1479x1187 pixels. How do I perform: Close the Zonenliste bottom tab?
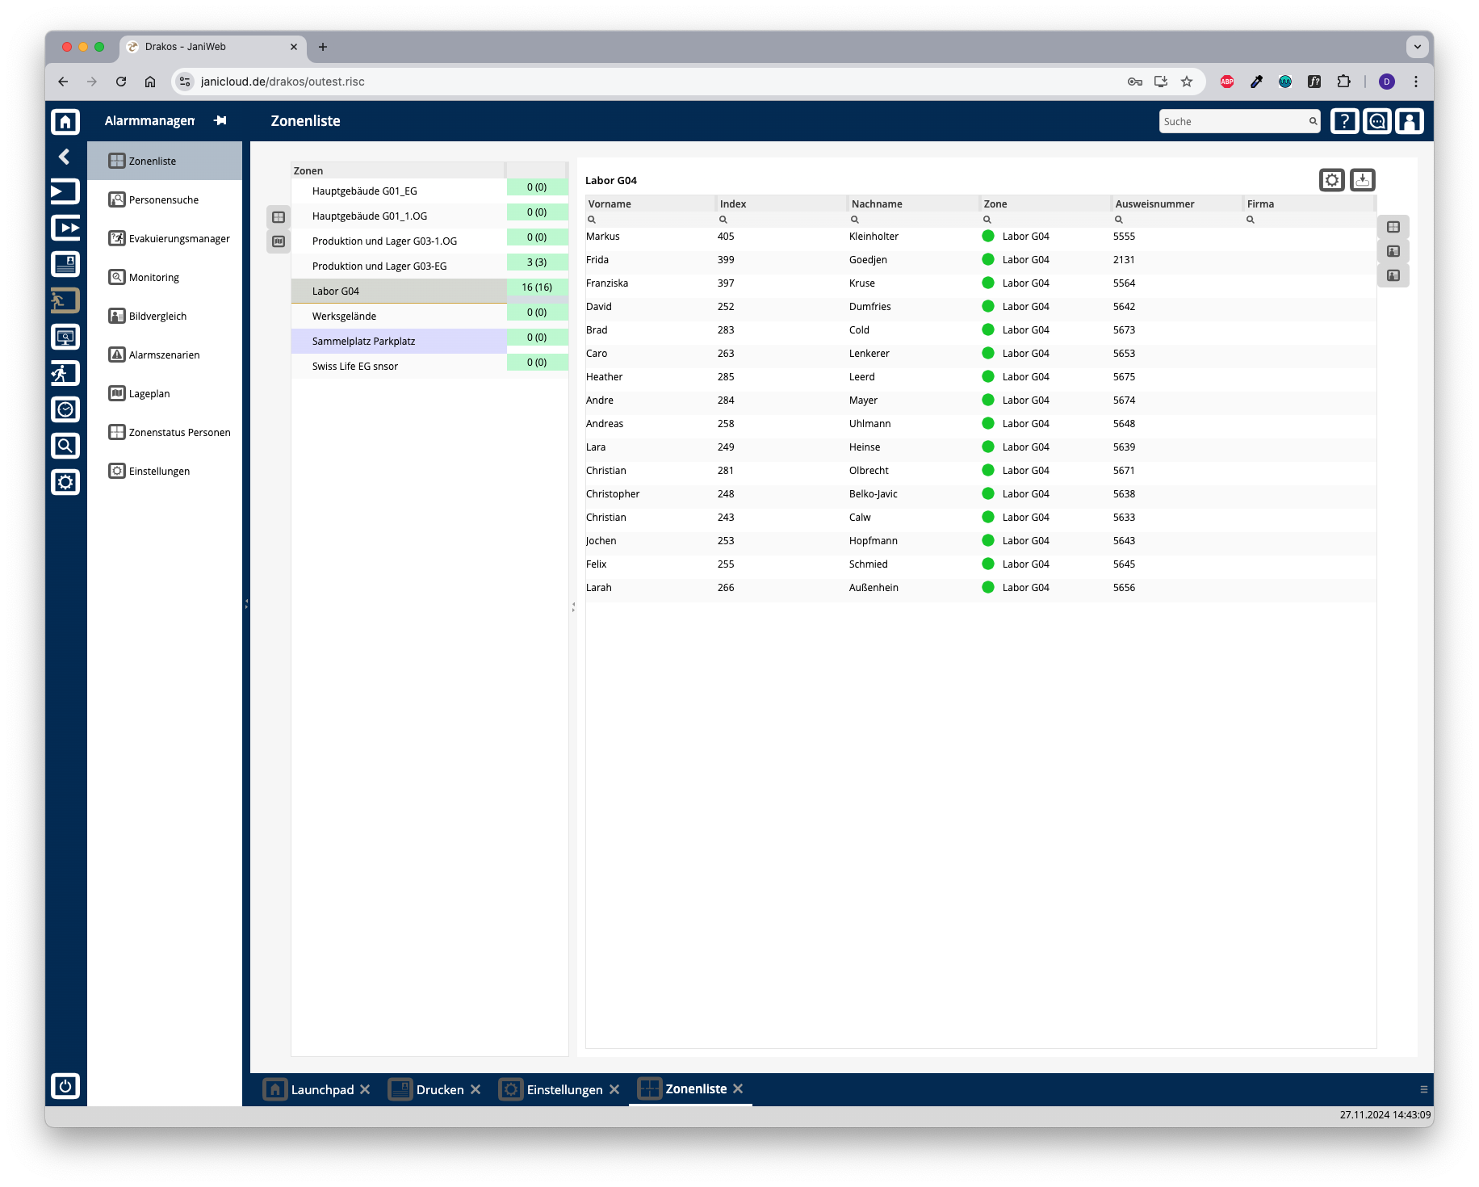point(738,1088)
